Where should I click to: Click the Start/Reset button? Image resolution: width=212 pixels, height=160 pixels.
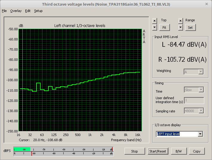pyautogui.click(x=158, y=151)
